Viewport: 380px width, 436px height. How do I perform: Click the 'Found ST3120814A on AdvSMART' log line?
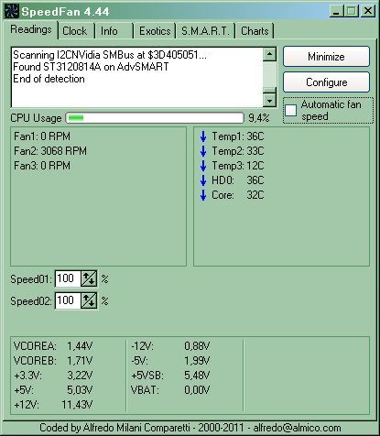click(x=91, y=67)
